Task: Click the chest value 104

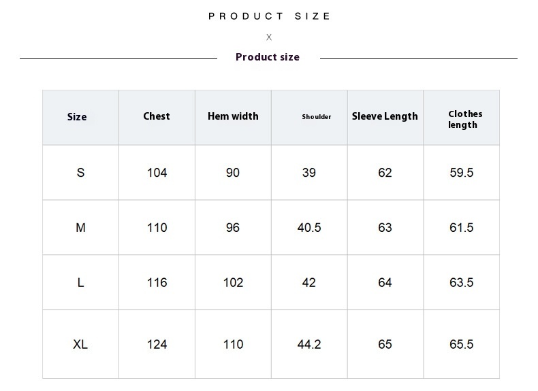Action: (157, 172)
